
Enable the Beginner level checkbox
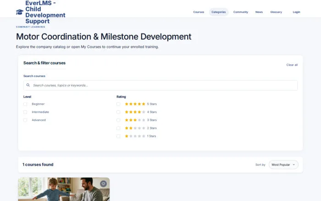(x=25, y=104)
